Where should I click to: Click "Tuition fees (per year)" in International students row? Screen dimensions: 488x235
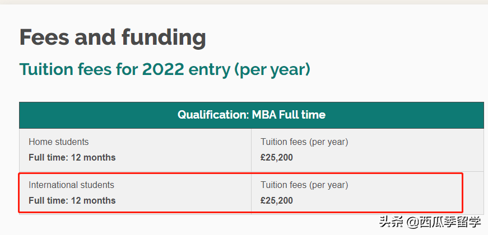pyautogui.click(x=304, y=185)
